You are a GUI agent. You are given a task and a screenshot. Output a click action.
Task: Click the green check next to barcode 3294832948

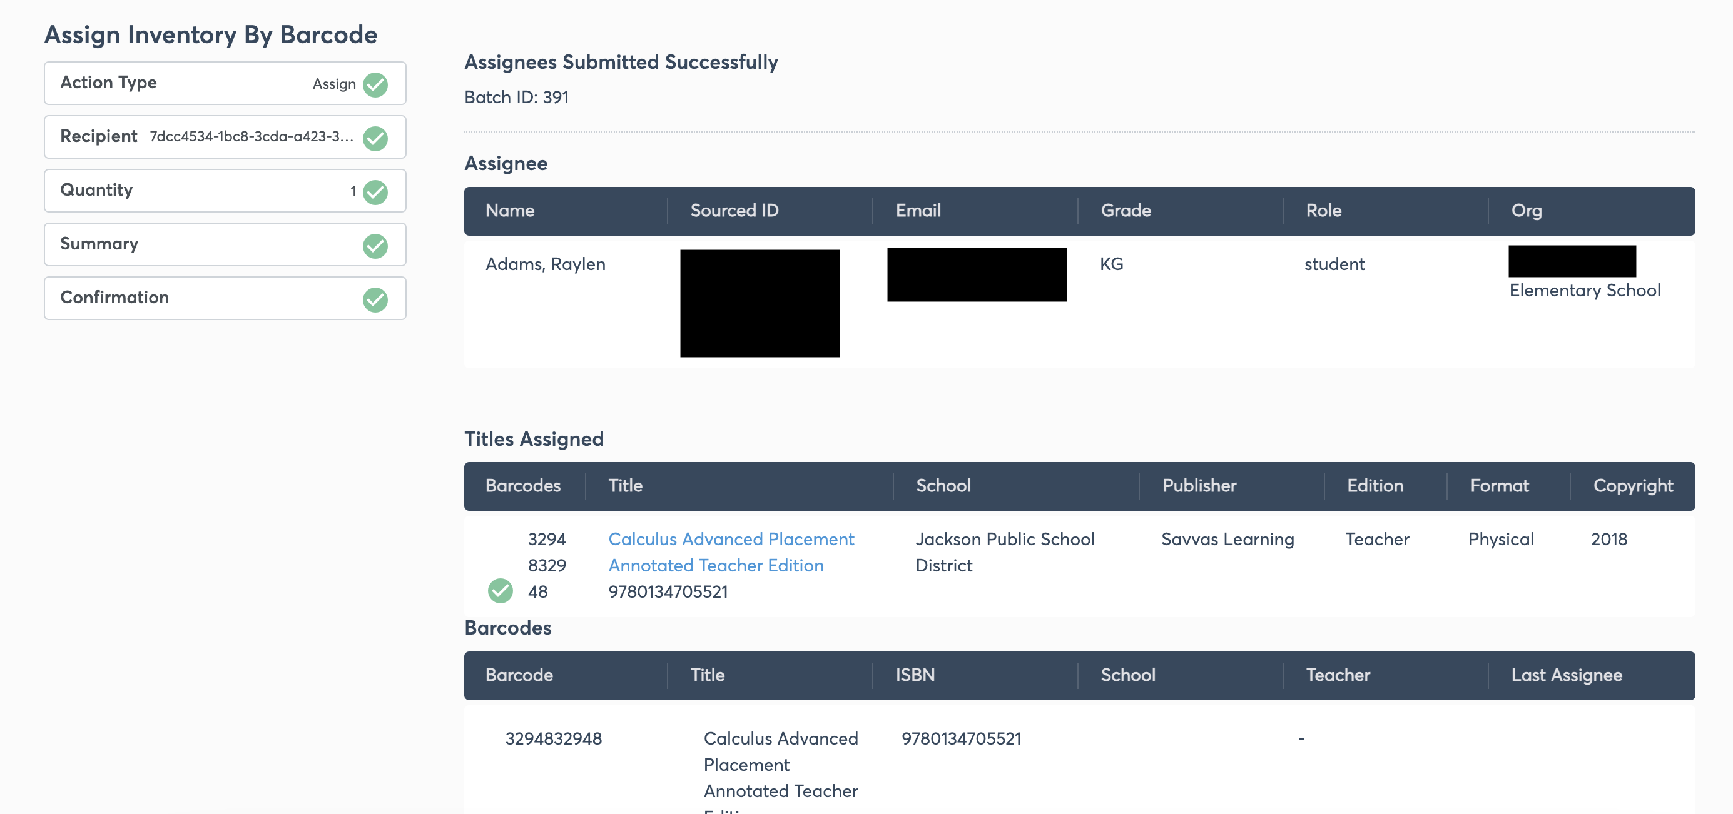coord(500,590)
